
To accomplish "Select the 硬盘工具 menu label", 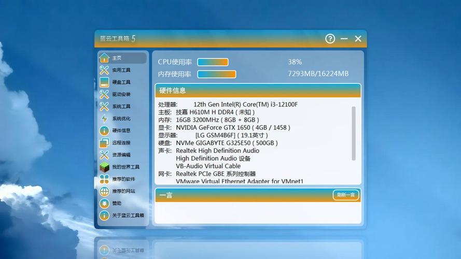I will coord(121,82).
